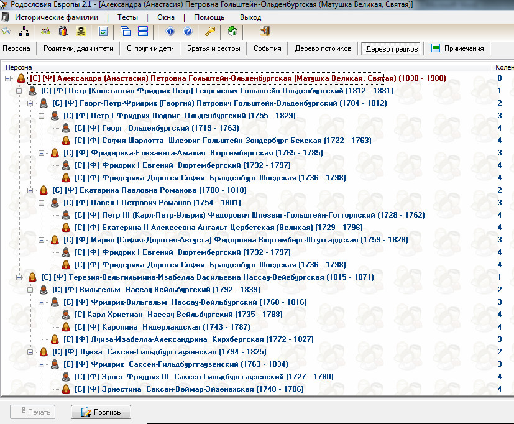
Task: Collapse Фридрих Саксен-Гильдбурггаузенский node
Action: (41, 364)
